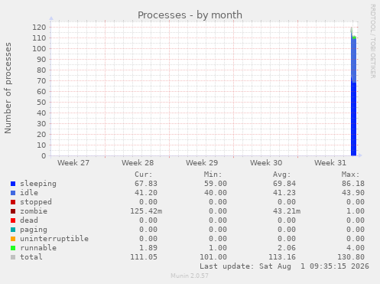The height and width of the screenshot is (284, 380).
Task: Click the blue sleeping data bar in graph
Action: pos(353,119)
